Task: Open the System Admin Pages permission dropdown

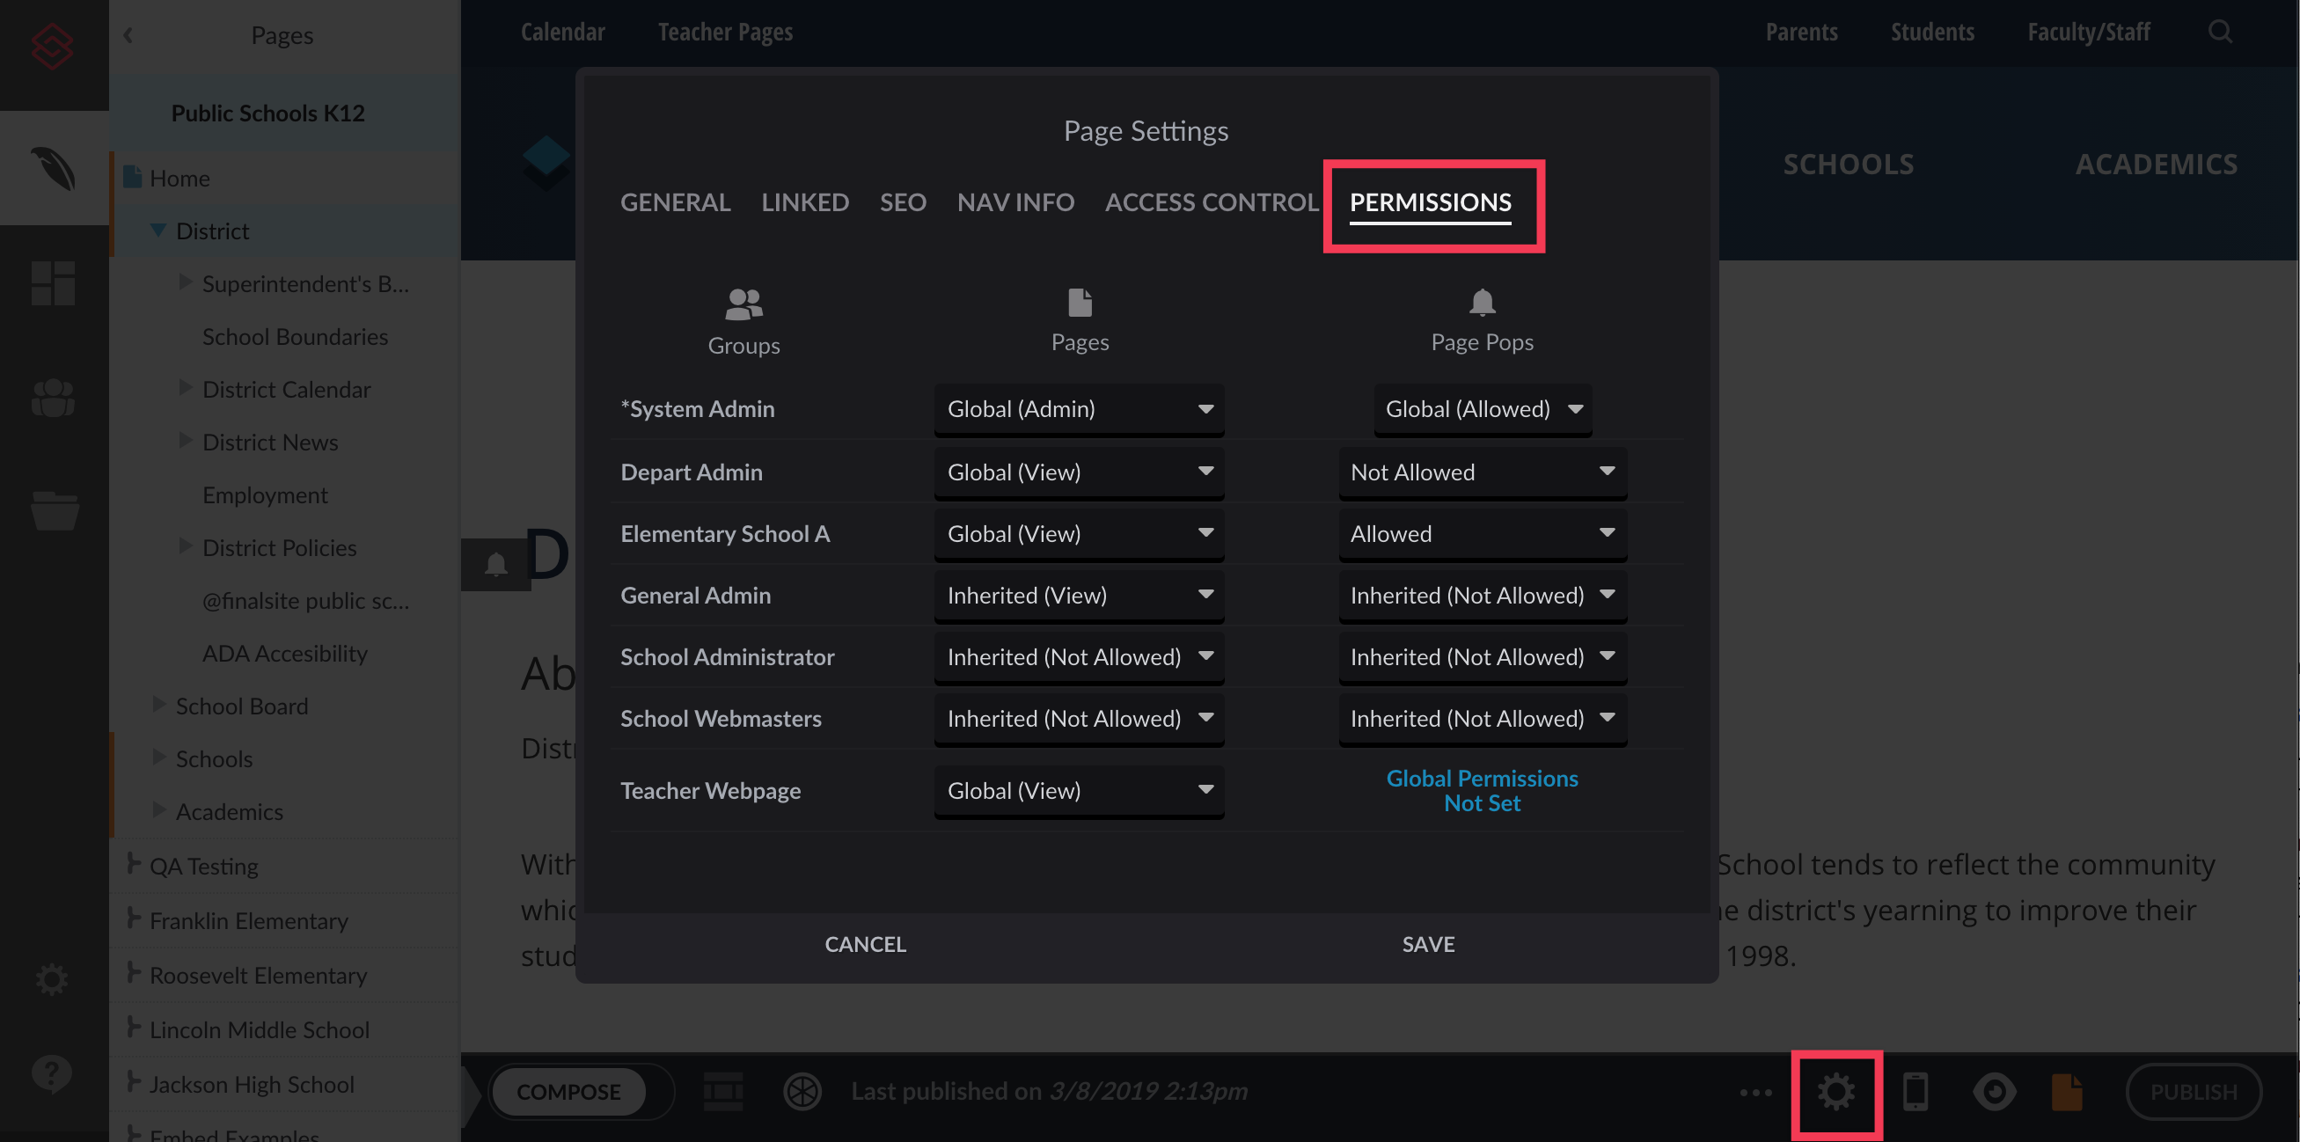Action: 1079,409
